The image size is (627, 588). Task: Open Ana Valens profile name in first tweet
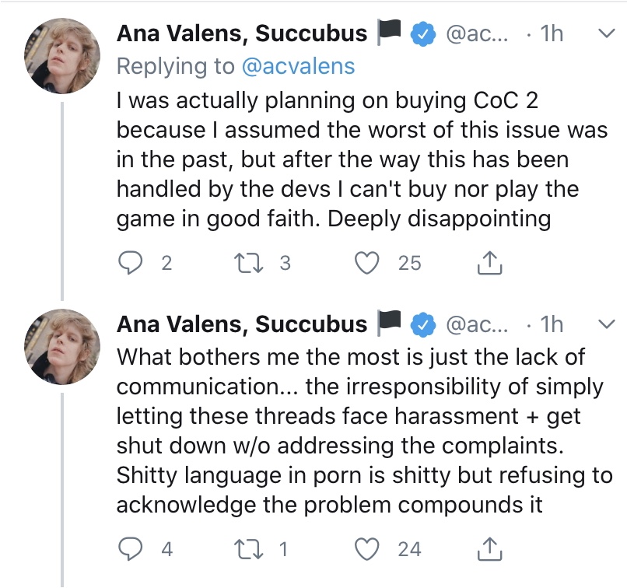pos(241,33)
